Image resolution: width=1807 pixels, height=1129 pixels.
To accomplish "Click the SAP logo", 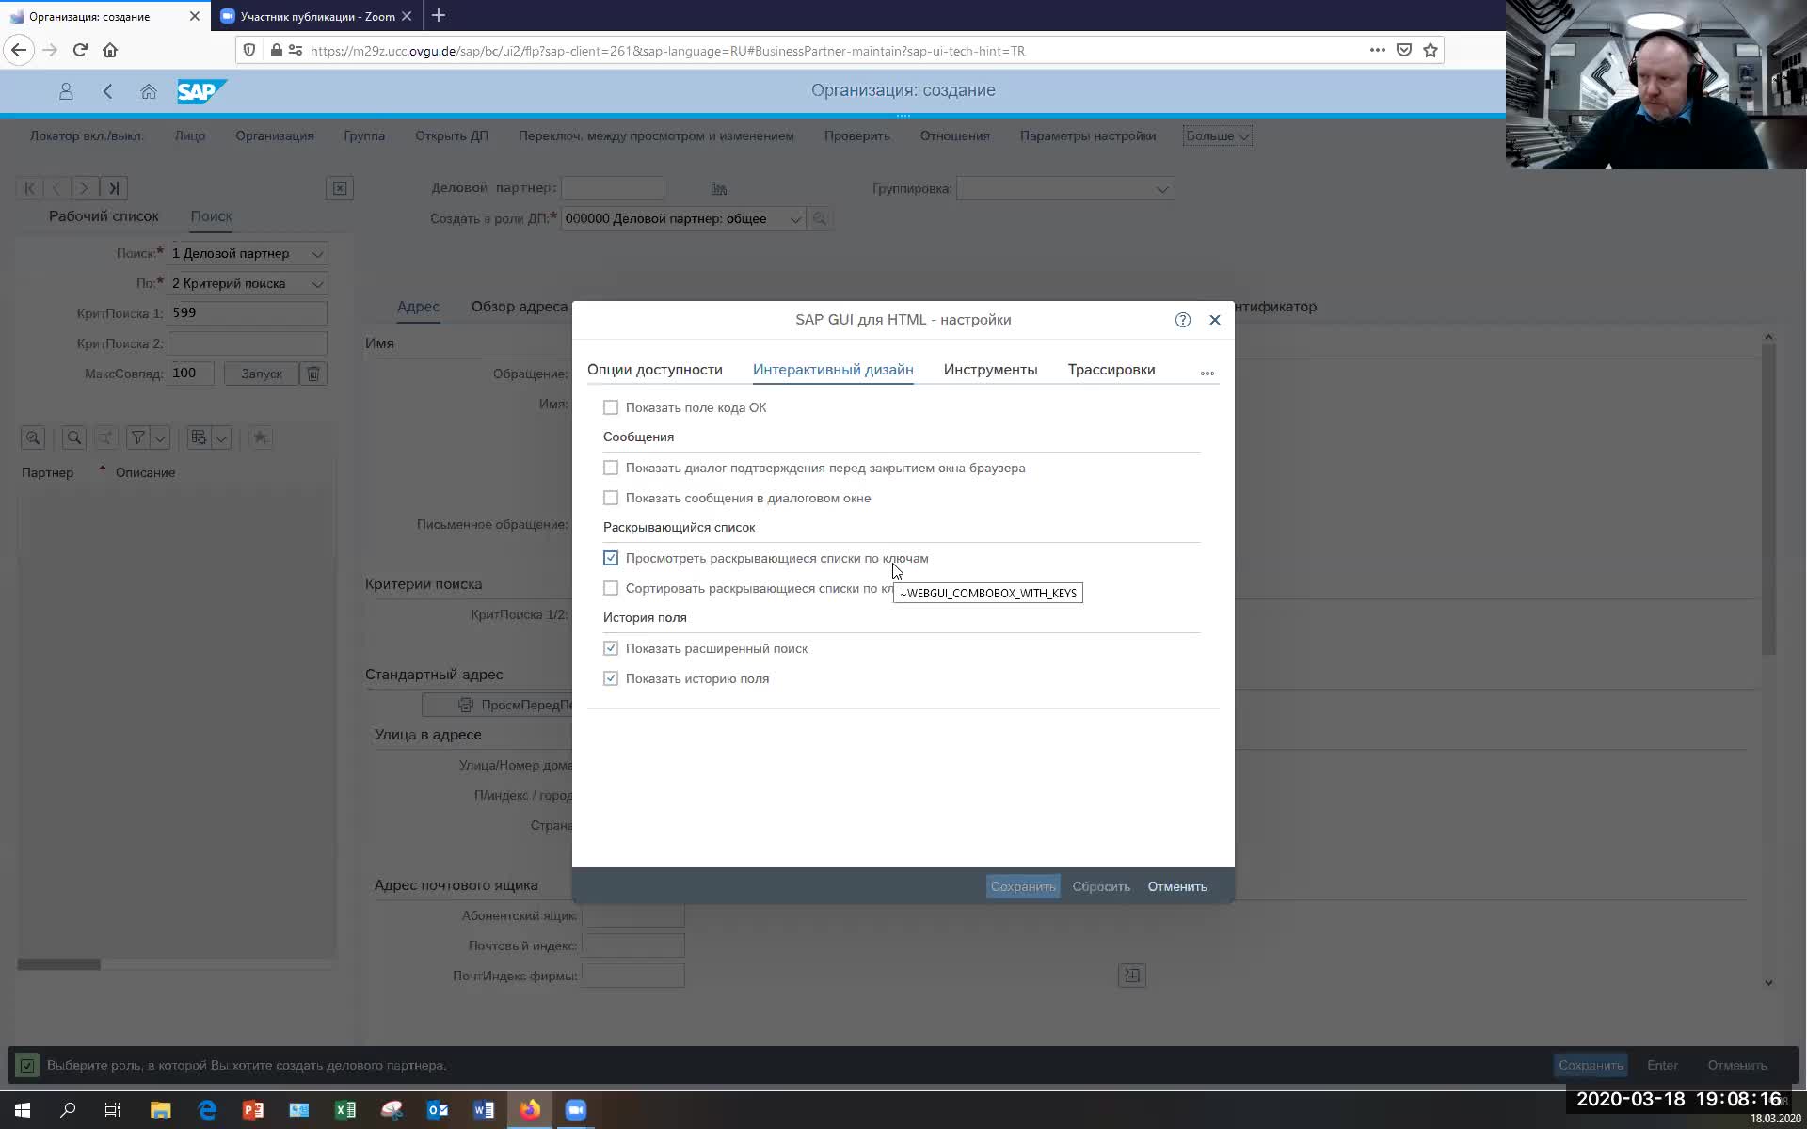I will click(x=201, y=91).
